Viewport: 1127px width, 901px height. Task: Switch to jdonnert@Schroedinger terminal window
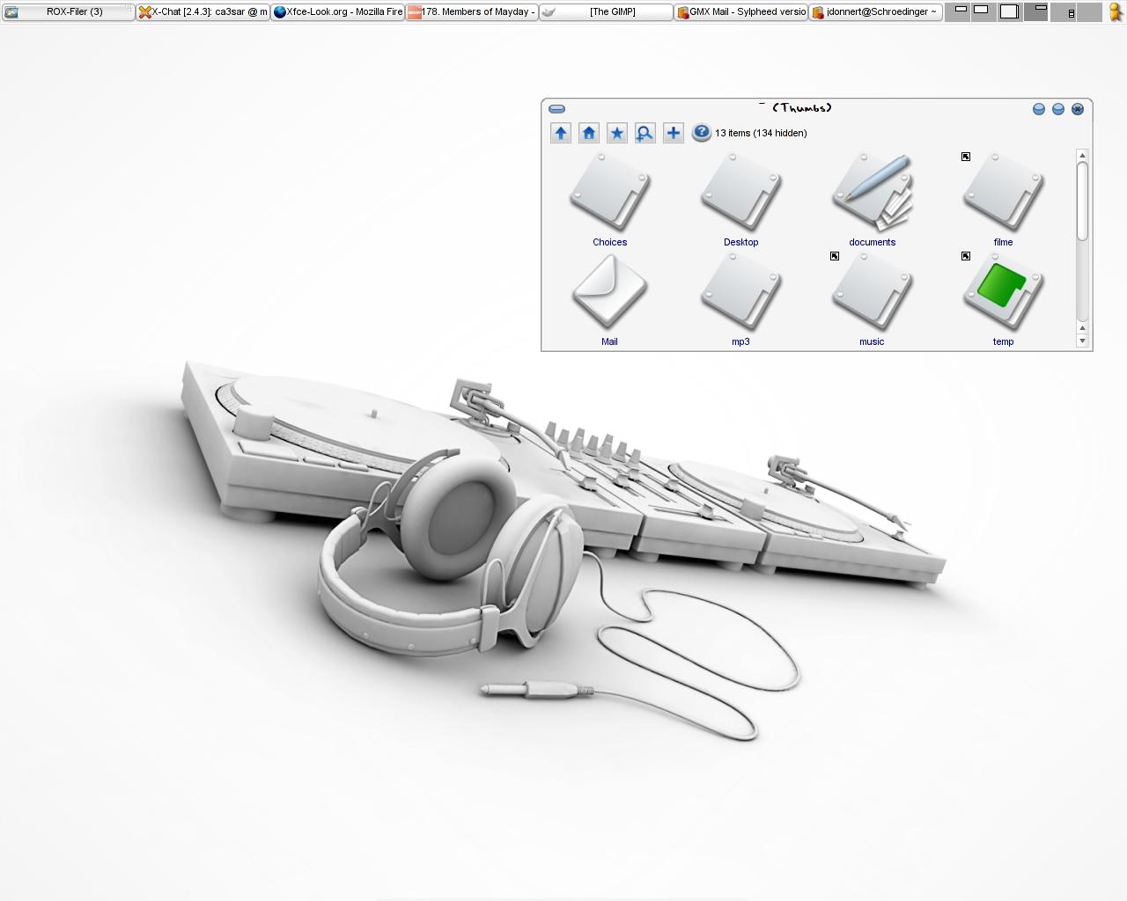(875, 11)
